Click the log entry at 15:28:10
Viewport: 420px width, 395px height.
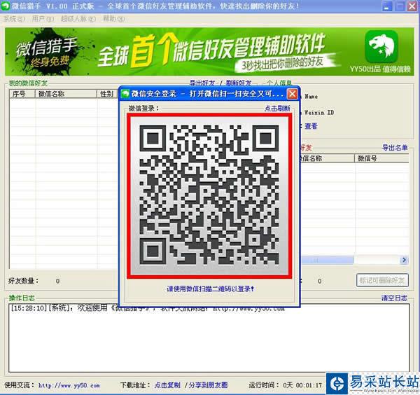147,308
